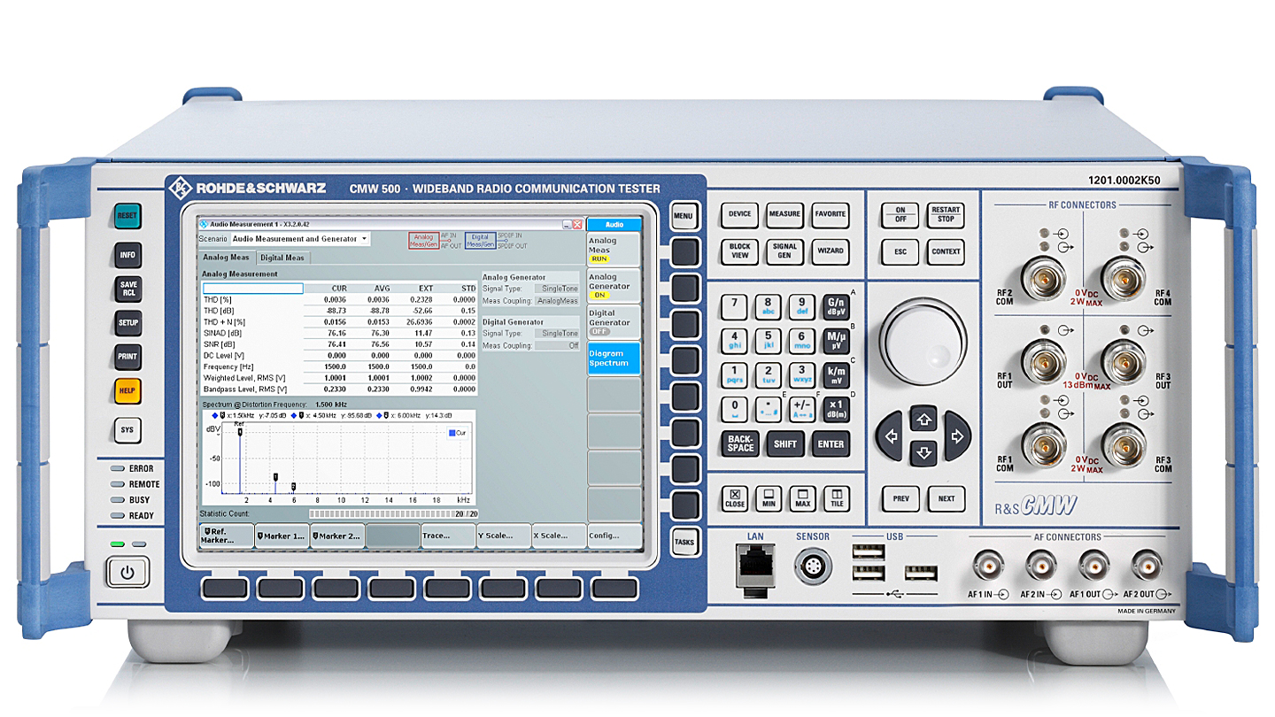Open the Marker 1 softkey
The height and width of the screenshot is (717, 1275).
(x=282, y=536)
